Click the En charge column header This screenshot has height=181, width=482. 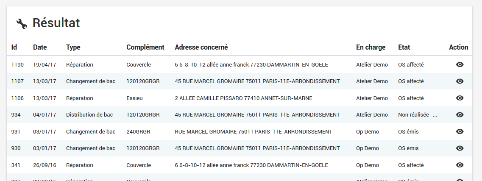pos(371,47)
